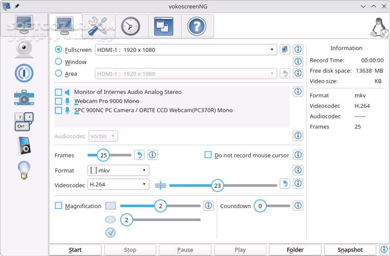Screen dimensions: 390x256
Task: Open the Fullscreen screen selection dropdown
Action: coord(186,50)
